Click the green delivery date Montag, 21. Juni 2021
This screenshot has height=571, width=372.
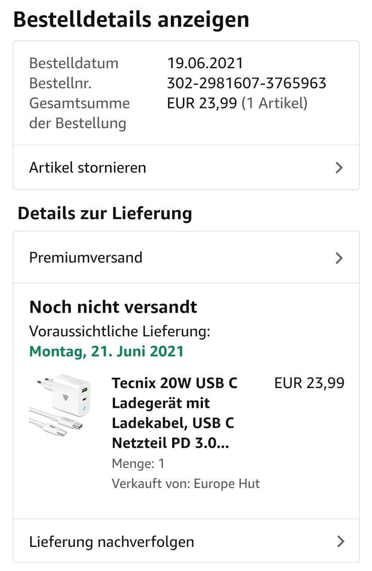tap(107, 351)
